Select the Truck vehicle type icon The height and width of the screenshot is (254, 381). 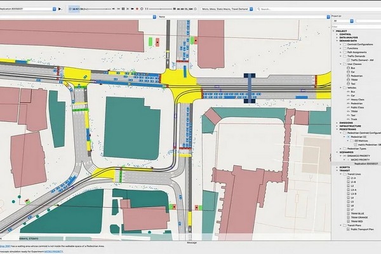348,119
